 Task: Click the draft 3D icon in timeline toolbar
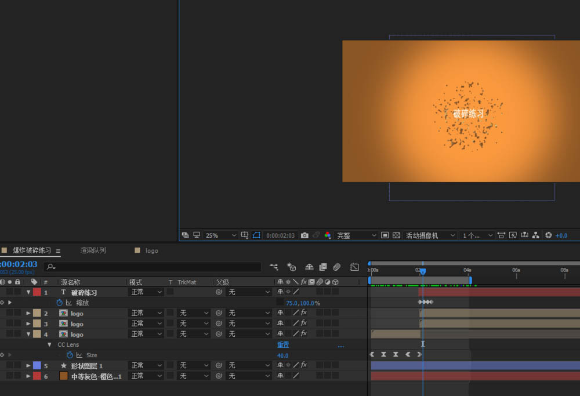[292, 267]
